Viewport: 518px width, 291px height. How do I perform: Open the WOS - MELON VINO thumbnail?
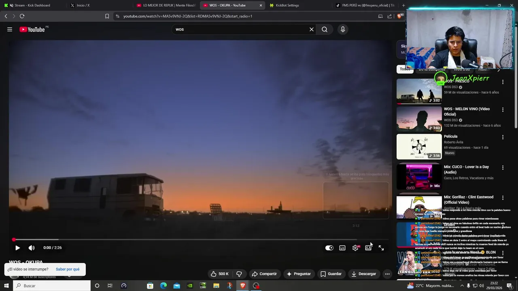pyautogui.click(x=419, y=119)
